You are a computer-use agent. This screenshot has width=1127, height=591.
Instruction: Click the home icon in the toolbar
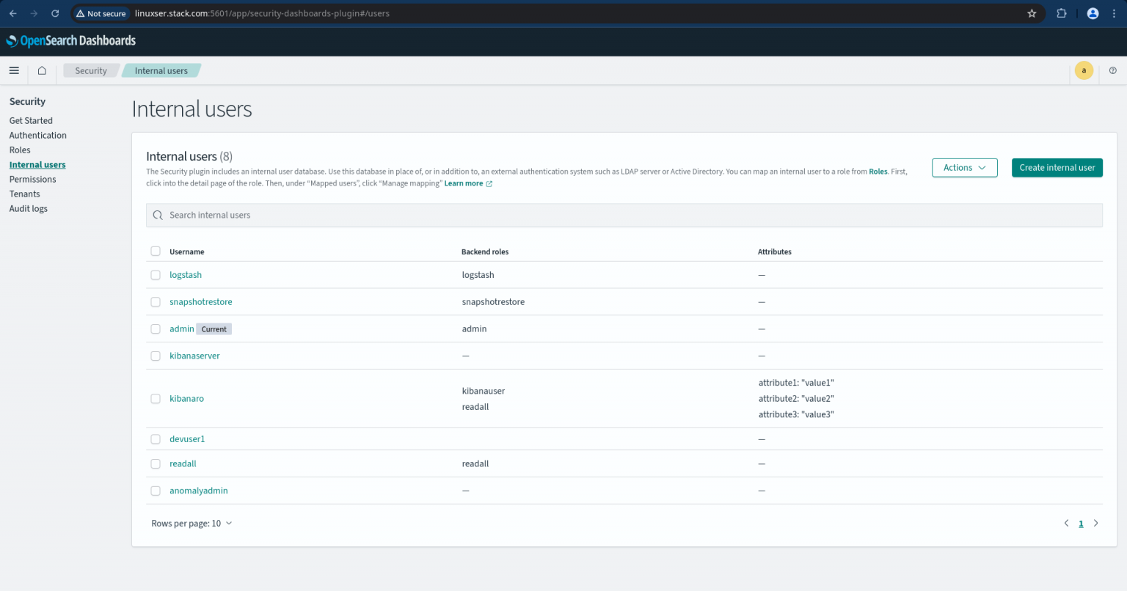click(x=42, y=70)
